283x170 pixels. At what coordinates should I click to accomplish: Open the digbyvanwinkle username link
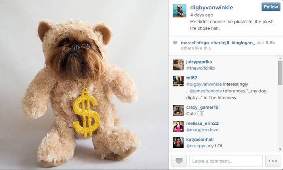[x=211, y=8]
